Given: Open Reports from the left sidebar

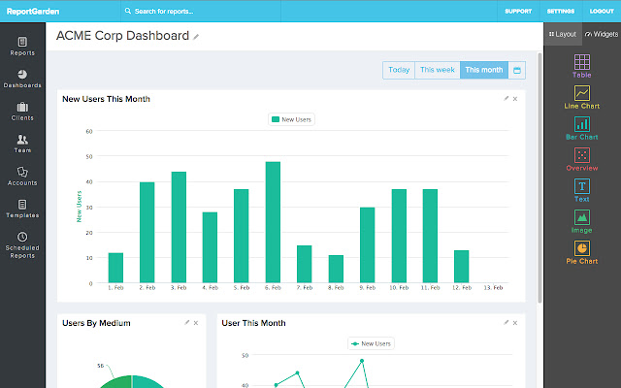Looking at the screenshot, I should [x=22, y=46].
